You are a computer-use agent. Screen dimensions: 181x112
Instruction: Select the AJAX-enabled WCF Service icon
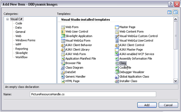117,54
